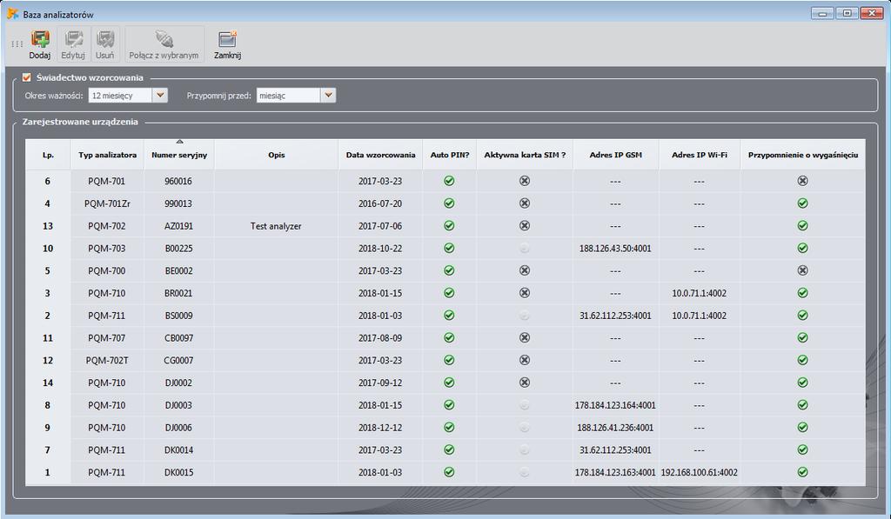Click Aktywna karta SIM column header
The height and width of the screenshot is (519, 891).
pyautogui.click(x=525, y=155)
